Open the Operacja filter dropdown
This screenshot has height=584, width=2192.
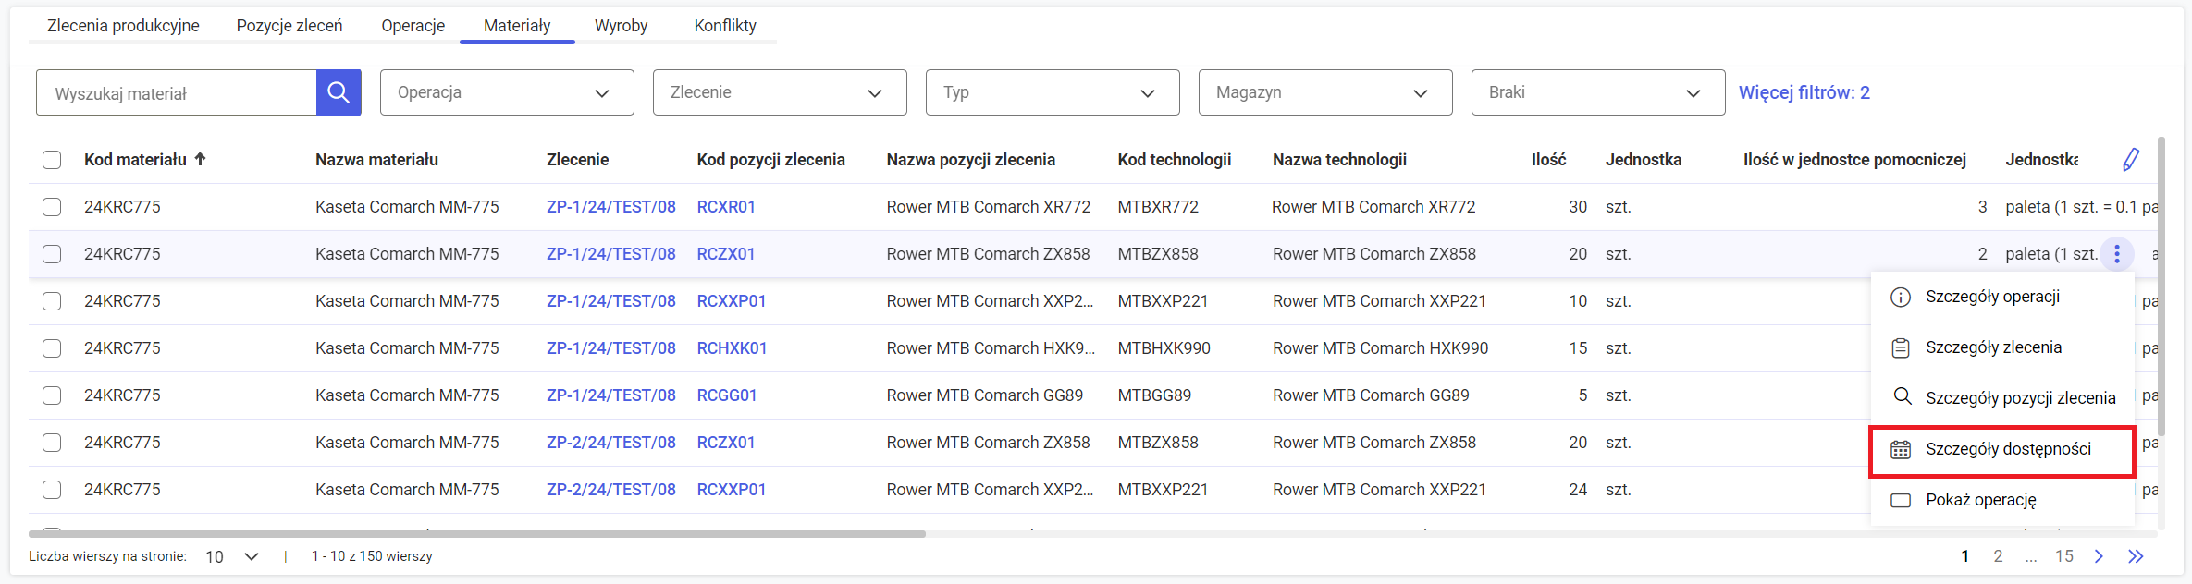click(x=507, y=92)
